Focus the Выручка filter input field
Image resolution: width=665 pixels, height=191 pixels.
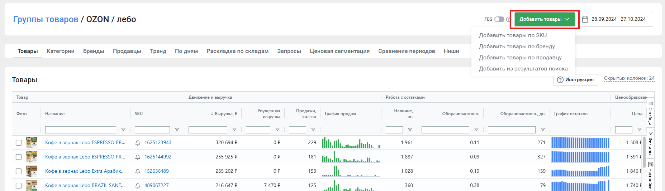208,130
